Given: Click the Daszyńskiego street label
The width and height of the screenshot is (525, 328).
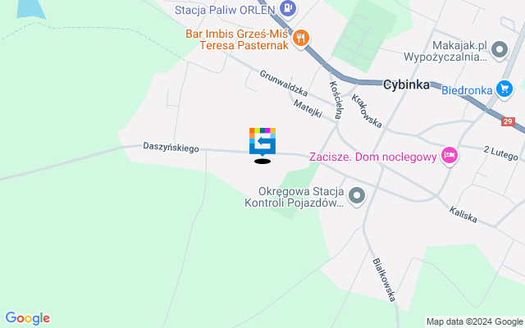Looking at the screenshot, I should coord(171,148).
